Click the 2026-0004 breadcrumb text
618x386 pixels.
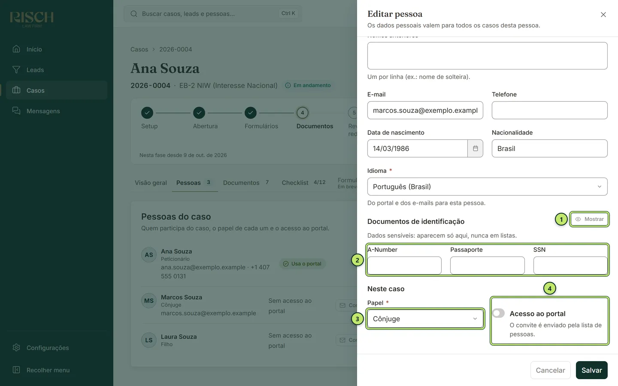point(176,49)
